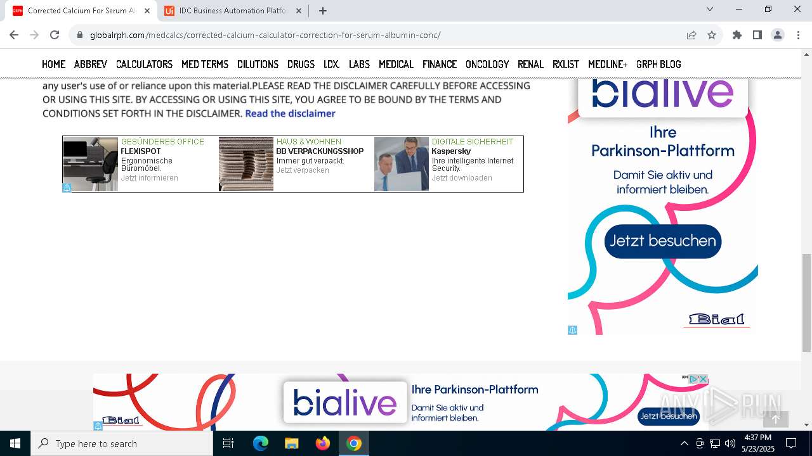Follow the Read the disclaimer link
The image size is (812, 456).
[x=290, y=113]
